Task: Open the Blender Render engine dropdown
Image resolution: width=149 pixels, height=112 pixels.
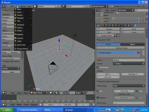Action: [x=100, y=6]
